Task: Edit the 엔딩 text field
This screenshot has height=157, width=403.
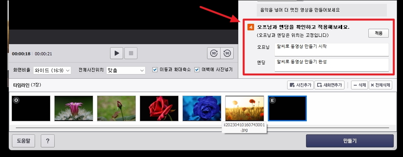Action: (x=331, y=65)
